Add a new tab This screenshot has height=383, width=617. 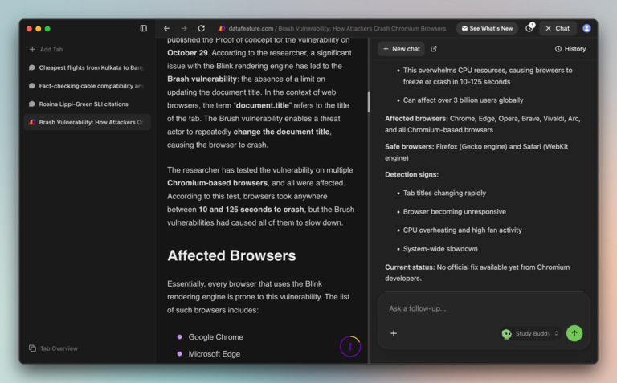[47, 49]
